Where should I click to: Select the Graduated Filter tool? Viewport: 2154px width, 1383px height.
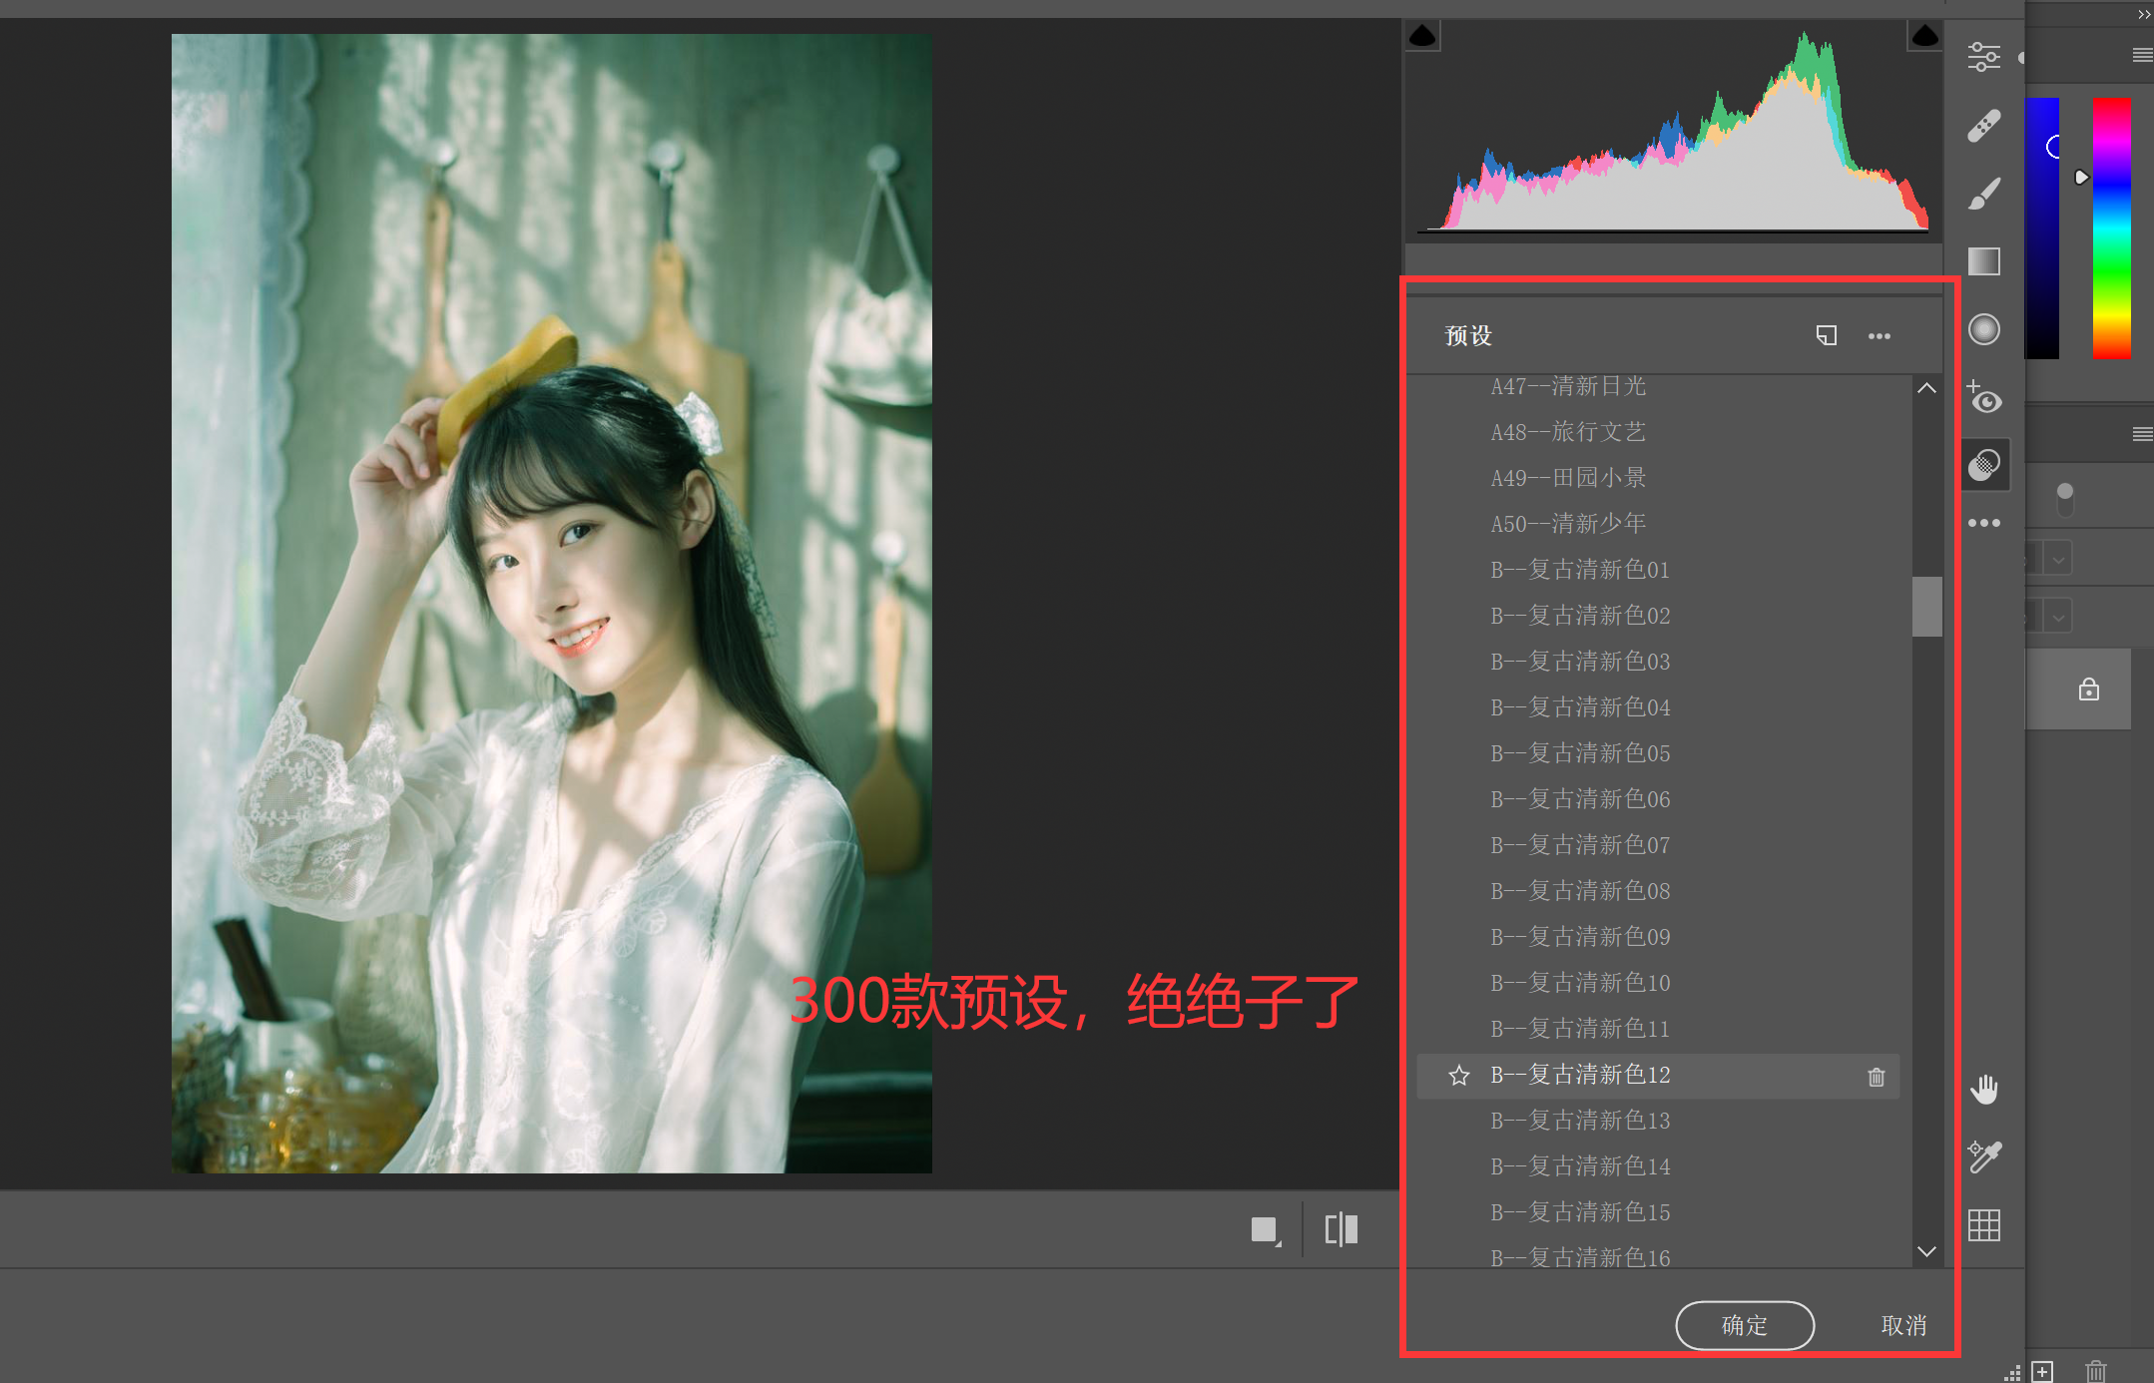1983,261
